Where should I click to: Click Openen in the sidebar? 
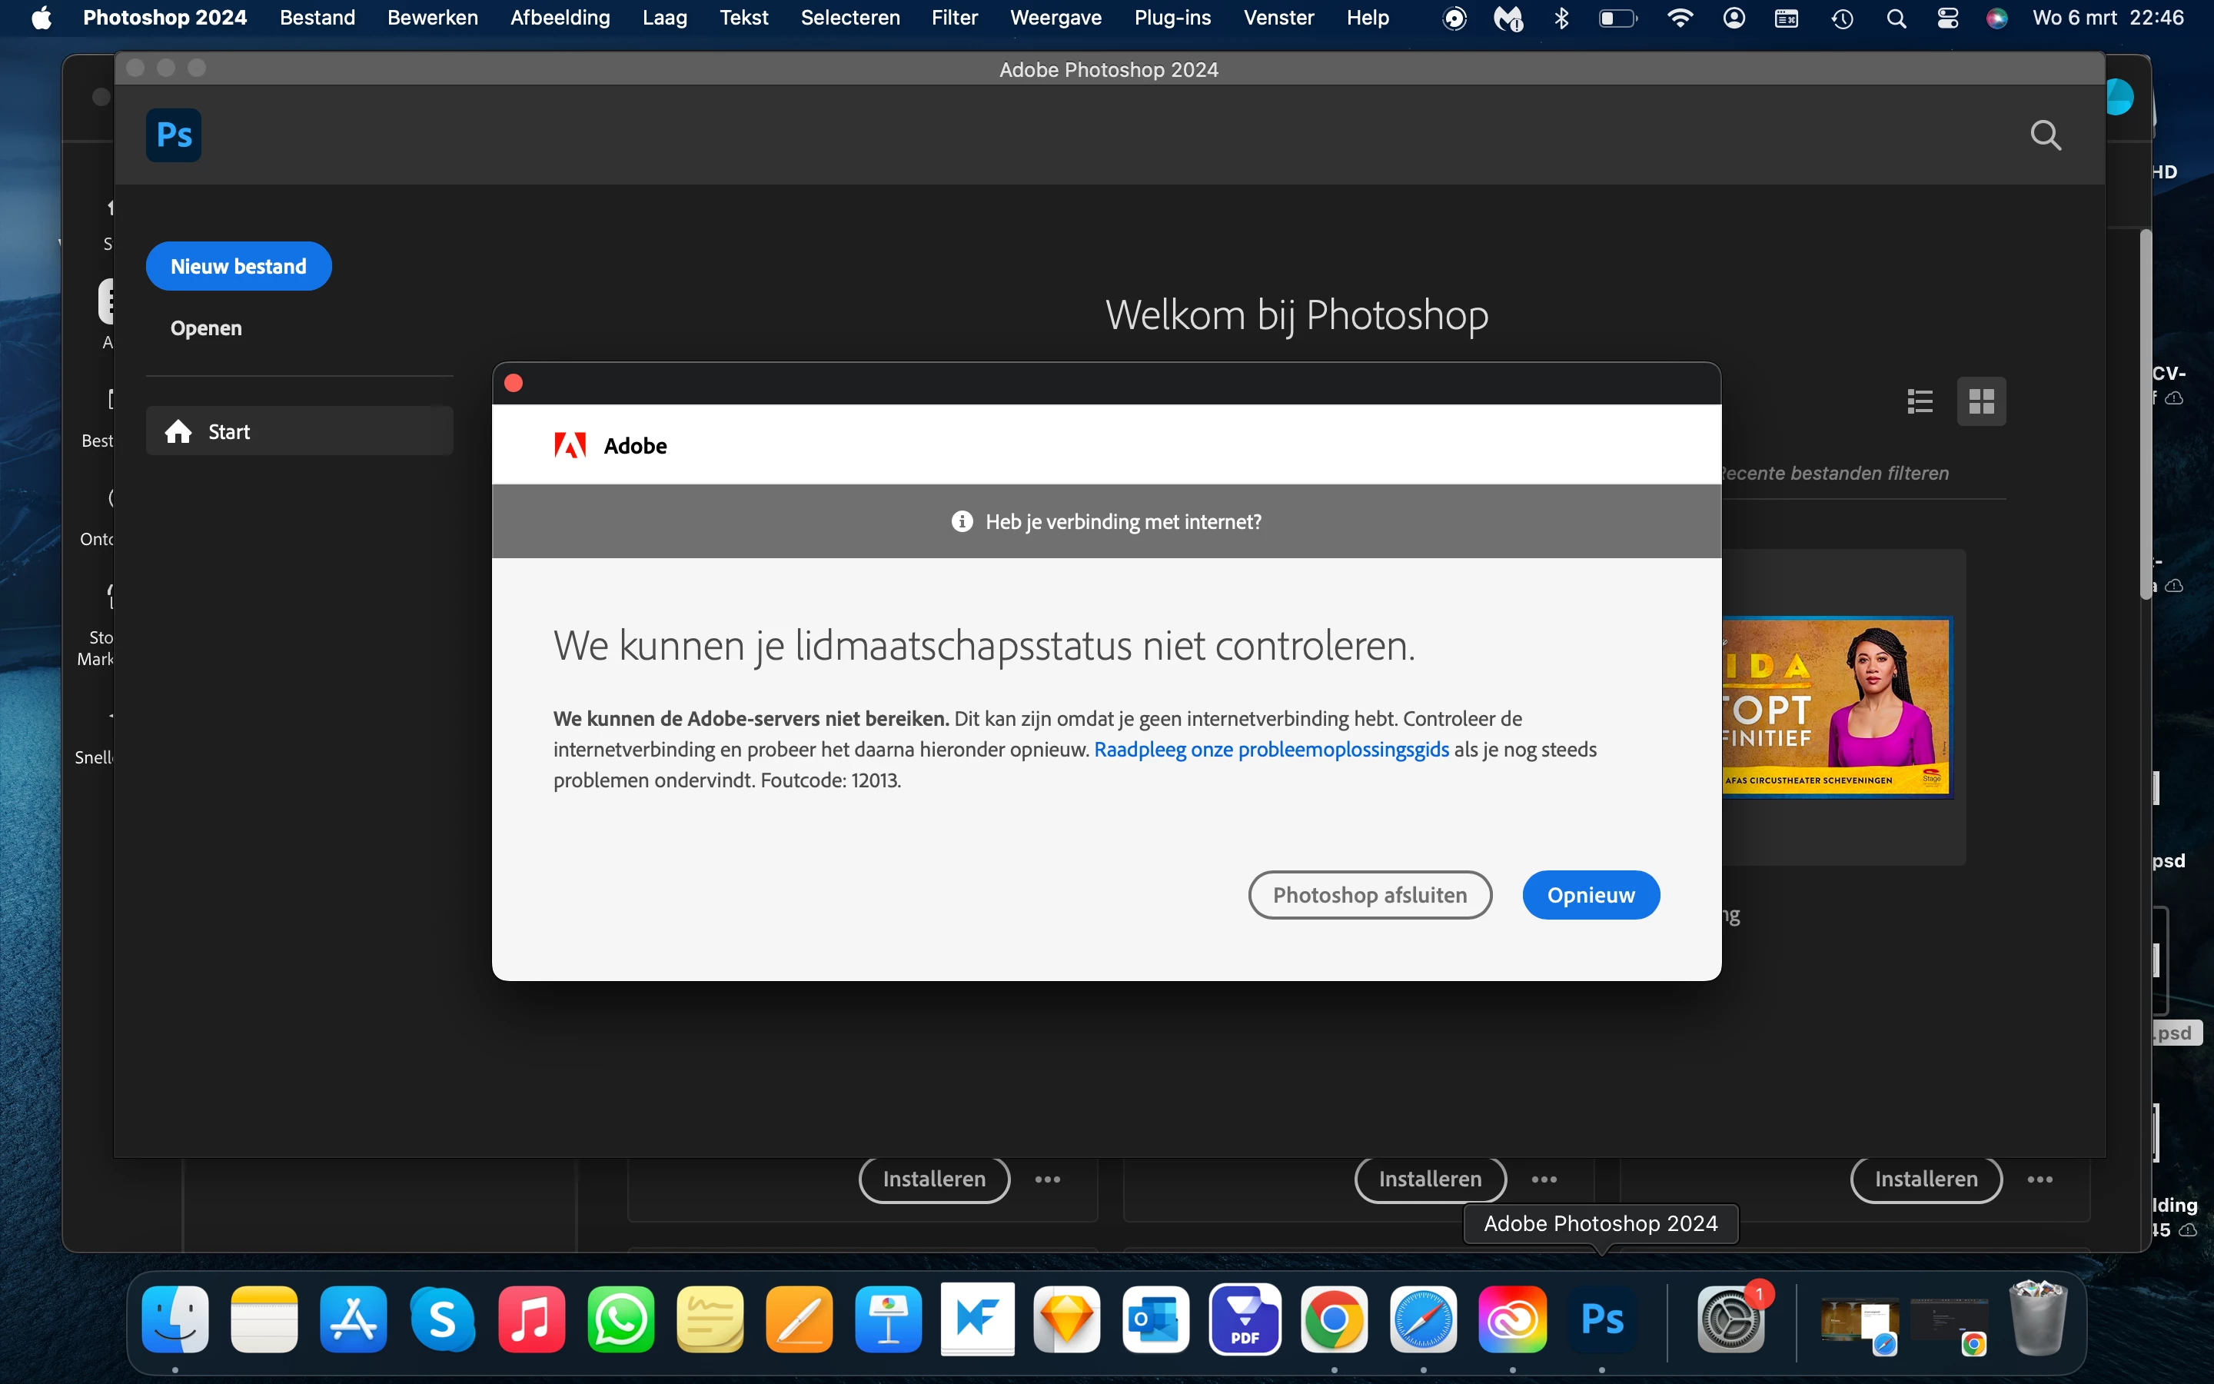click(x=206, y=328)
